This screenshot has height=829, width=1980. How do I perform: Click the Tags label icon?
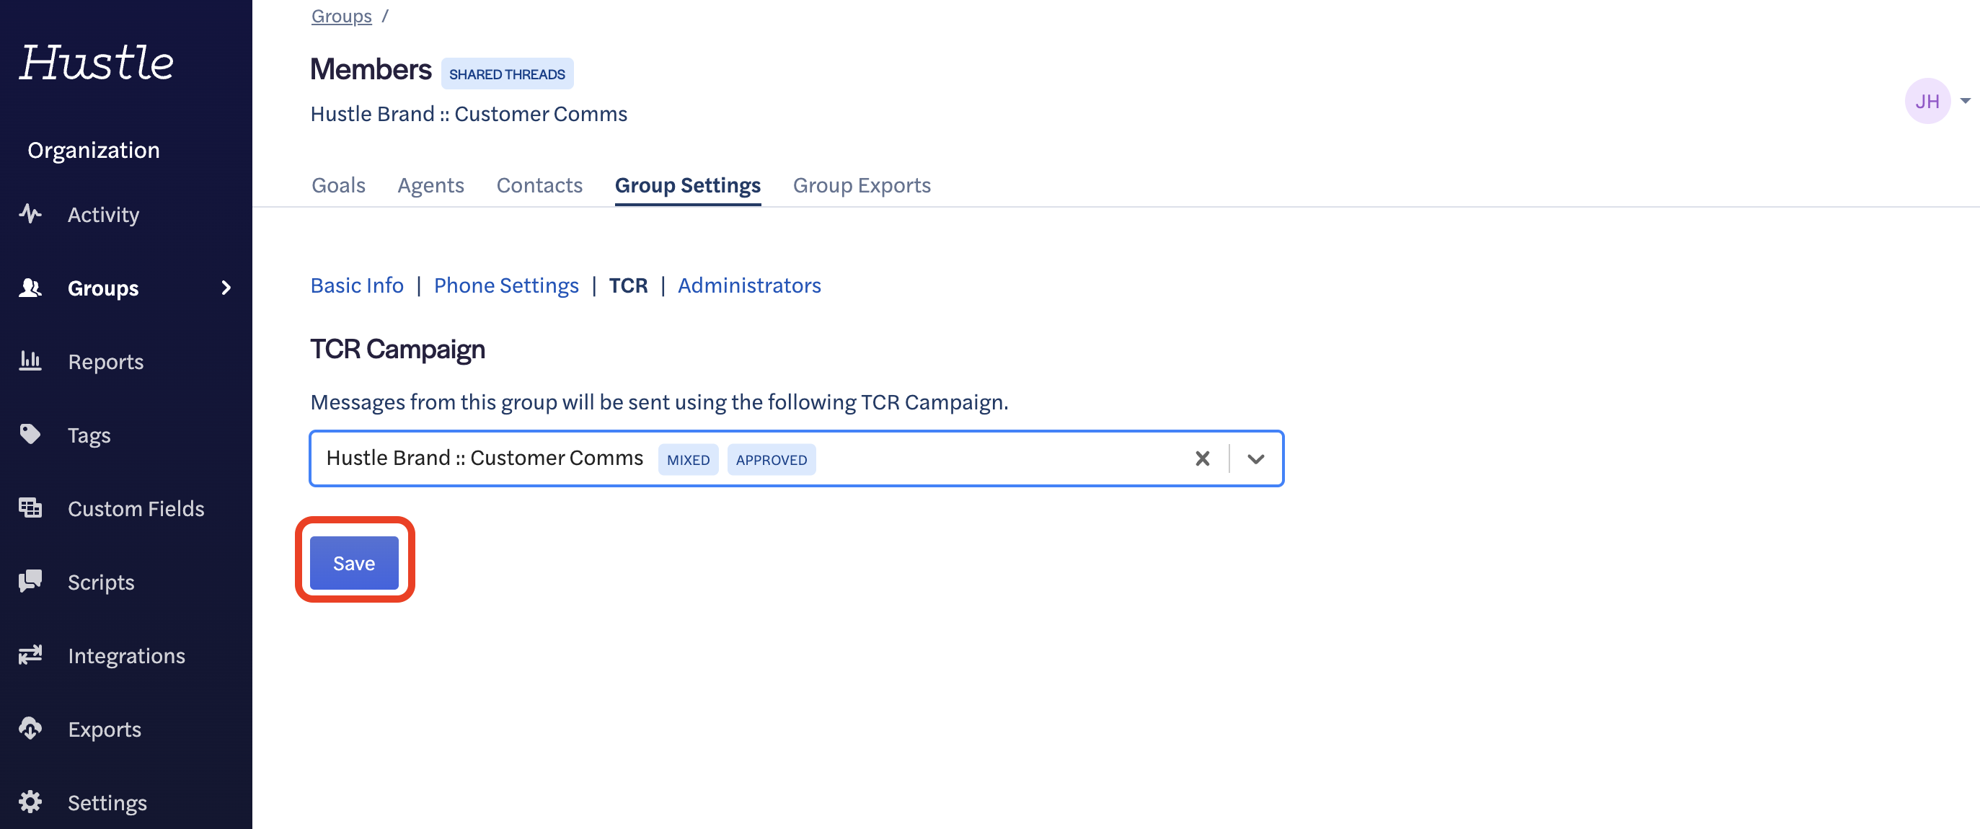click(30, 434)
